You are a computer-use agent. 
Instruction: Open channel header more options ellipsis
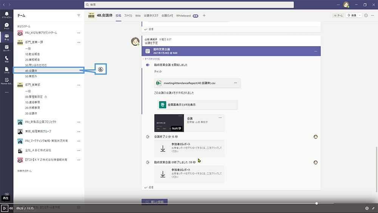372,16
